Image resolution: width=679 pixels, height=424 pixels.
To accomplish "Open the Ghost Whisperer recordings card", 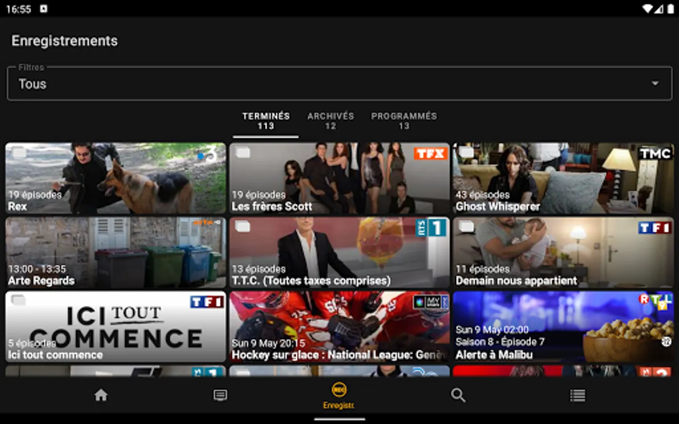I will [563, 179].
